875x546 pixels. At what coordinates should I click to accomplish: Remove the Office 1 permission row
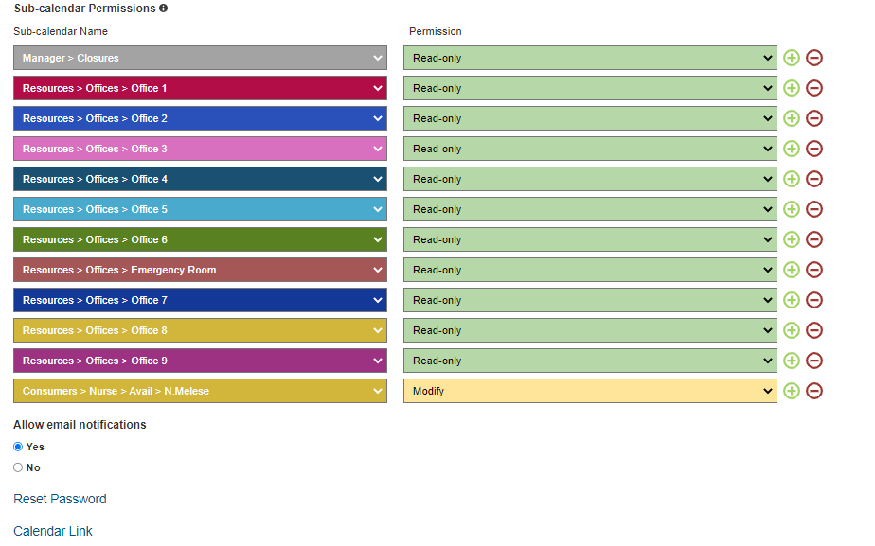pyautogui.click(x=814, y=88)
